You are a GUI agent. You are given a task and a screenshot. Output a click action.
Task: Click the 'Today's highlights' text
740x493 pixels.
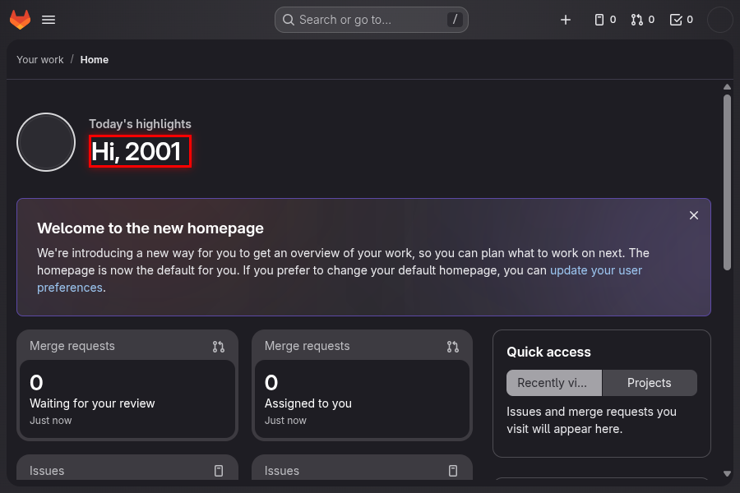click(x=140, y=124)
